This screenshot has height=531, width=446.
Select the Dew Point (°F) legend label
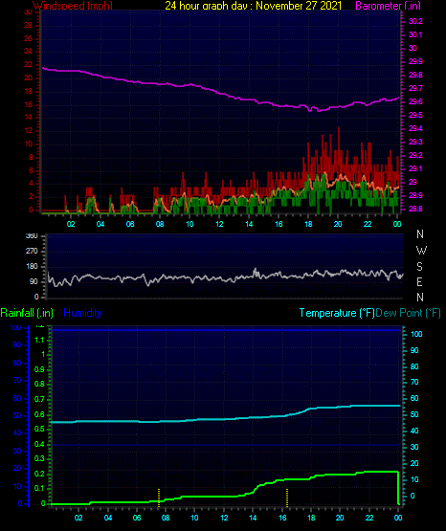coord(408,313)
